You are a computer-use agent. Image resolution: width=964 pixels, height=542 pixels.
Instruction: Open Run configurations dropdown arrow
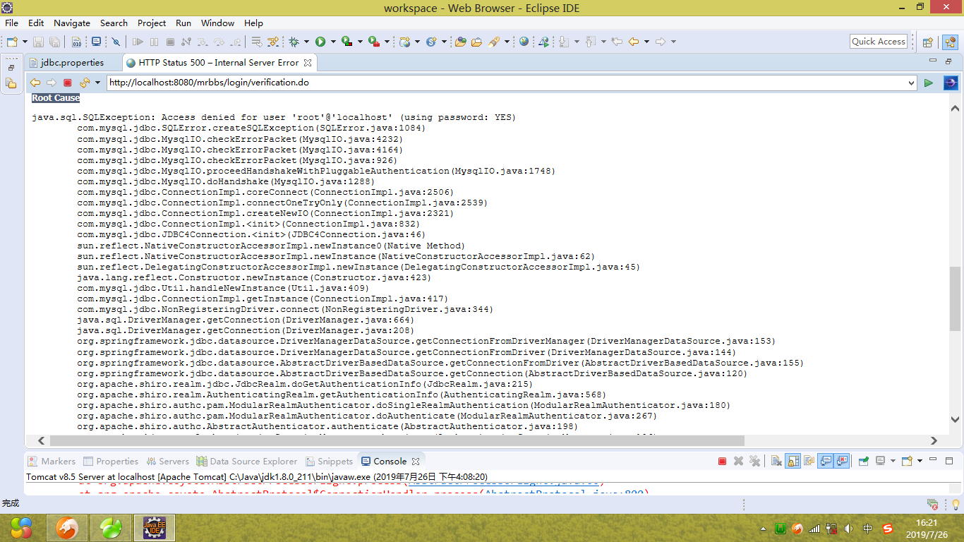click(x=333, y=42)
